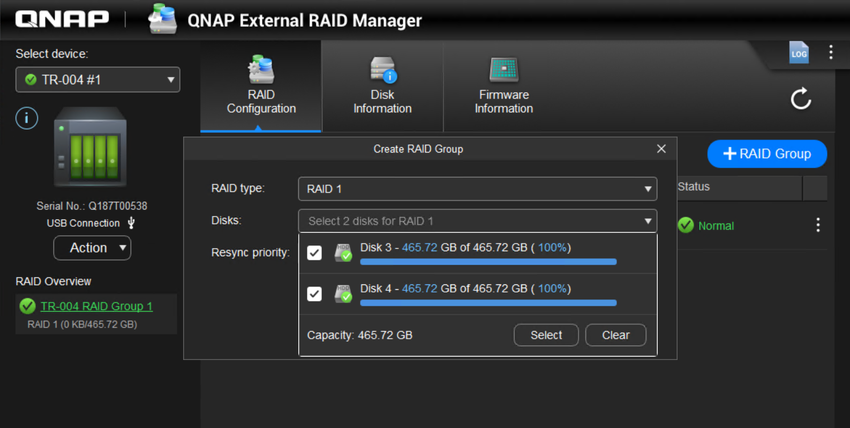Viewport: 850px width, 428px height.
Task: Click the refresh arrow icon
Action: tap(801, 99)
